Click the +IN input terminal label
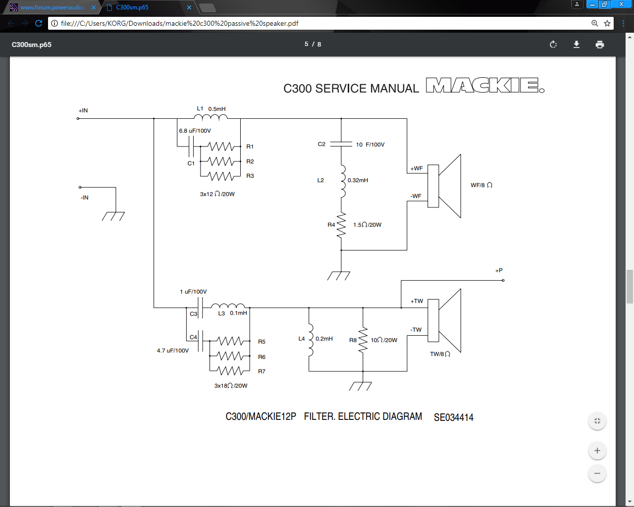This screenshot has height=507, width=634. 83,110
